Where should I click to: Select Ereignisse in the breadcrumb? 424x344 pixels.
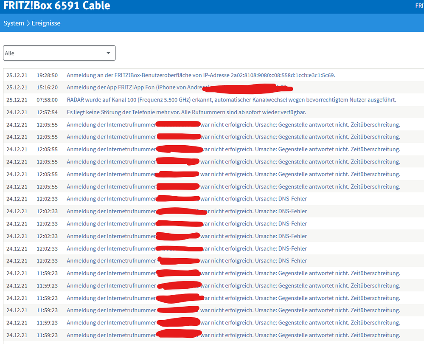pos(46,23)
